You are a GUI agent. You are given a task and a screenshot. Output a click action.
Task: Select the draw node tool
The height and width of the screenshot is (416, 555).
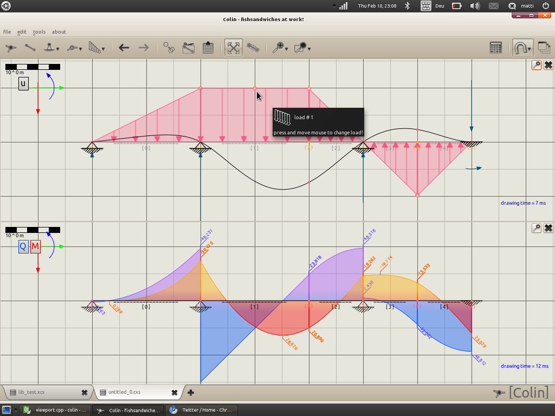point(10,48)
